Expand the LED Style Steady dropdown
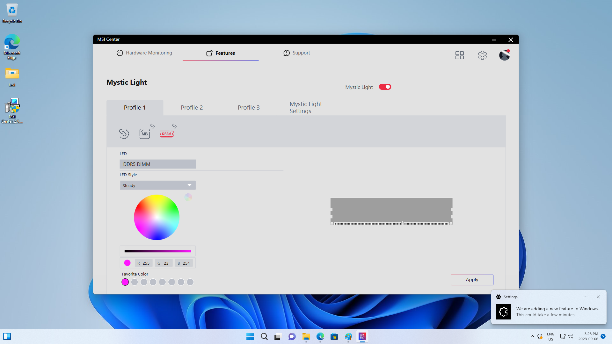This screenshot has height=344, width=612. (158, 185)
